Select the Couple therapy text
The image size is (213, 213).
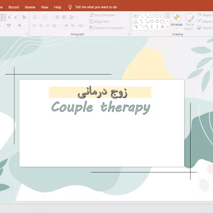(x=101, y=108)
